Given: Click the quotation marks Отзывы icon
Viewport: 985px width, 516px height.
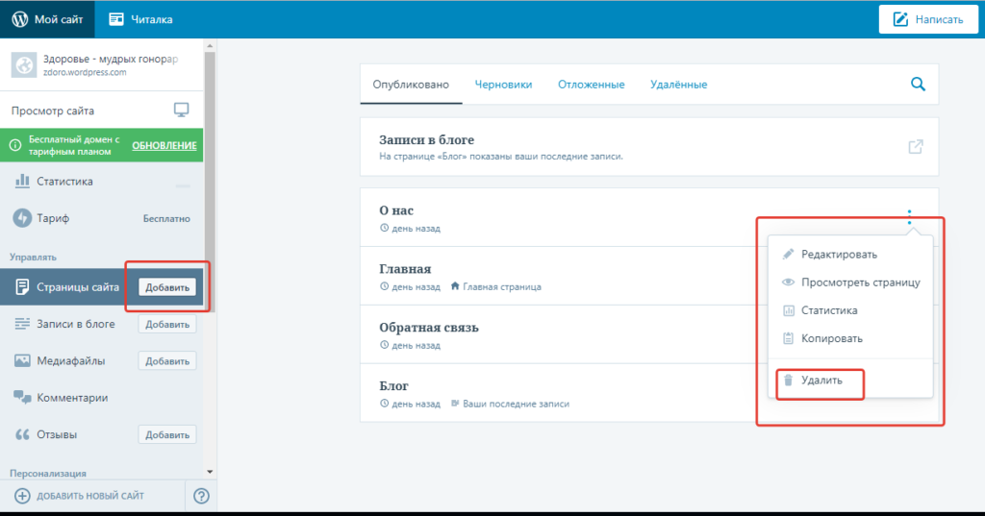Looking at the screenshot, I should [23, 434].
